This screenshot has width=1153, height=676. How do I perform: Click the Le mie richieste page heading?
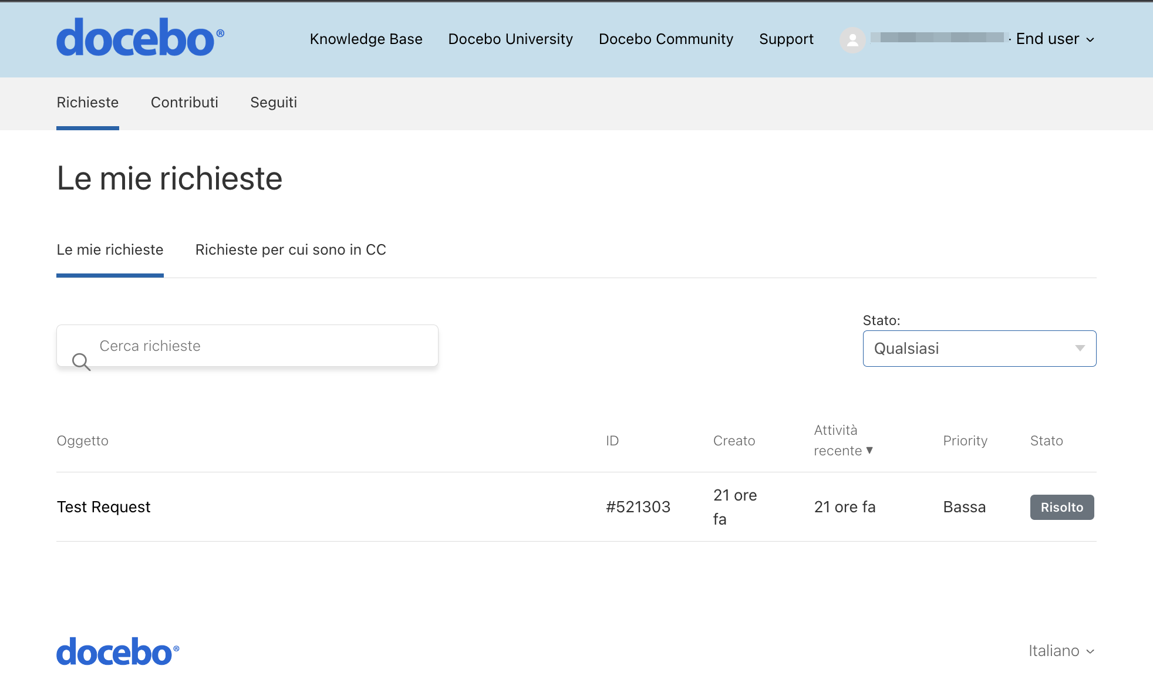coord(170,178)
